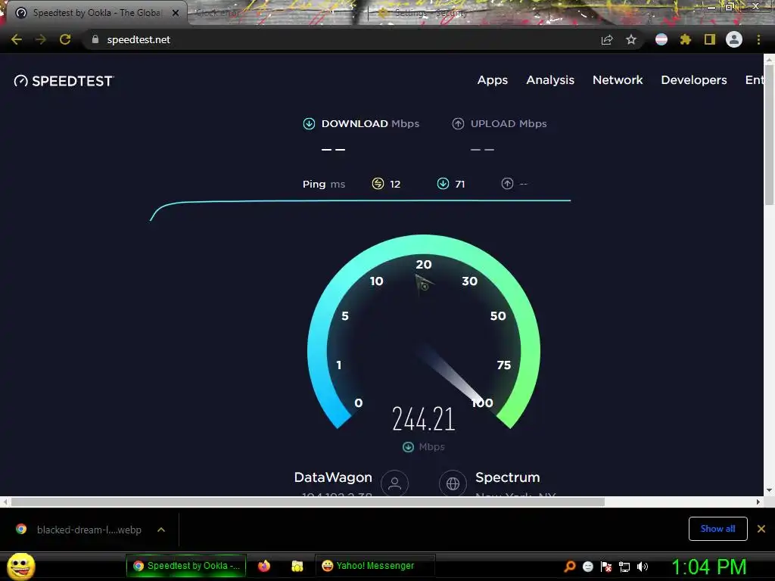Close the downloads bar
This screenshot has height=581, width=775.
761,529
